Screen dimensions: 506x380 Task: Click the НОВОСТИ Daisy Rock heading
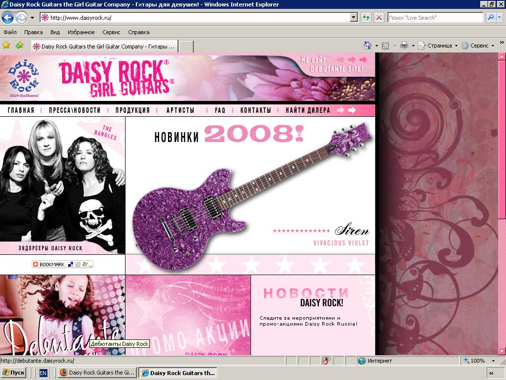(306, 297)
